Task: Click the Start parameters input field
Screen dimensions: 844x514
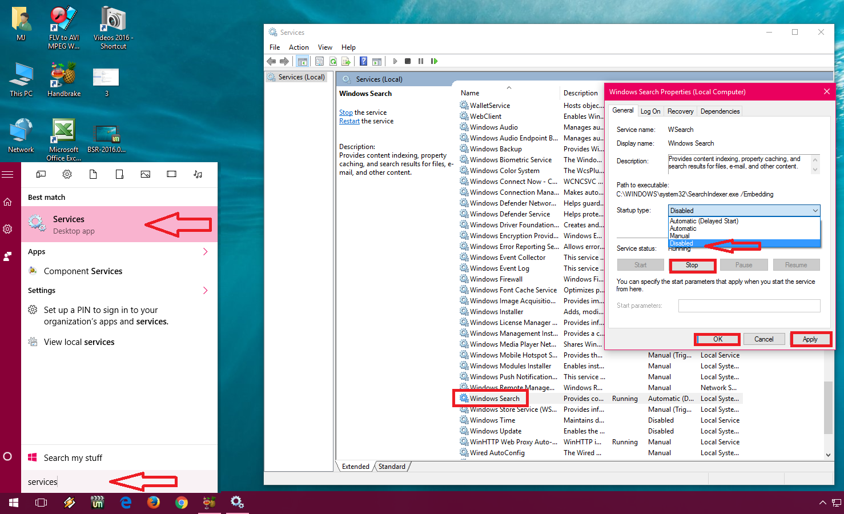Action: (x=749, y=306)
